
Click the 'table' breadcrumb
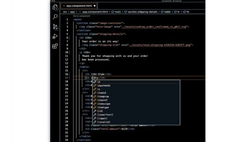(x=166, y=12)
